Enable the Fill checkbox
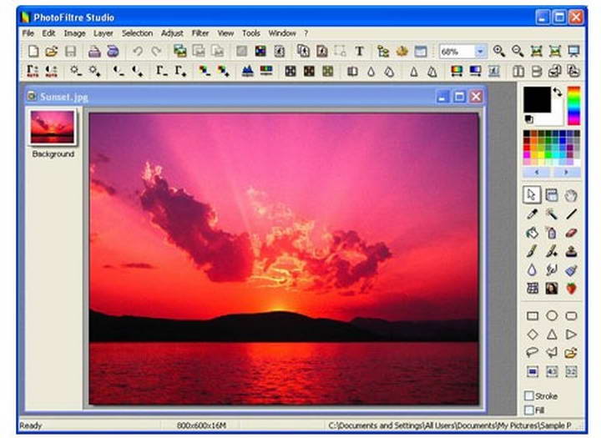Image resolution: width=601 pixels, height=438 pixels. point(529,410)
